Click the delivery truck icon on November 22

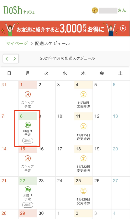click(x=28, y=189)
